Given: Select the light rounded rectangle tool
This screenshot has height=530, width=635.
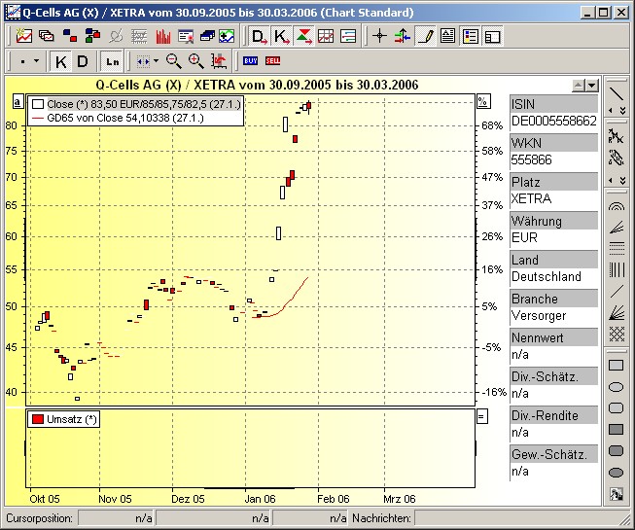Looking at the screenshot, I should [616, 408].
